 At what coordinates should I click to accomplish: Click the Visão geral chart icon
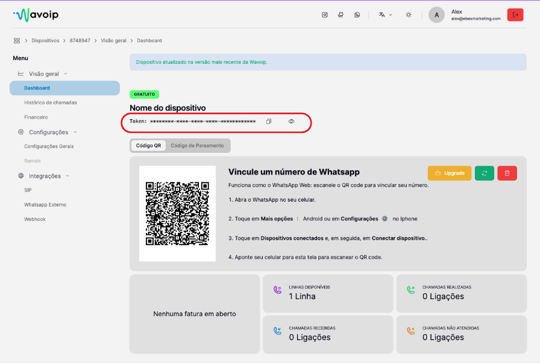(20, 73)
